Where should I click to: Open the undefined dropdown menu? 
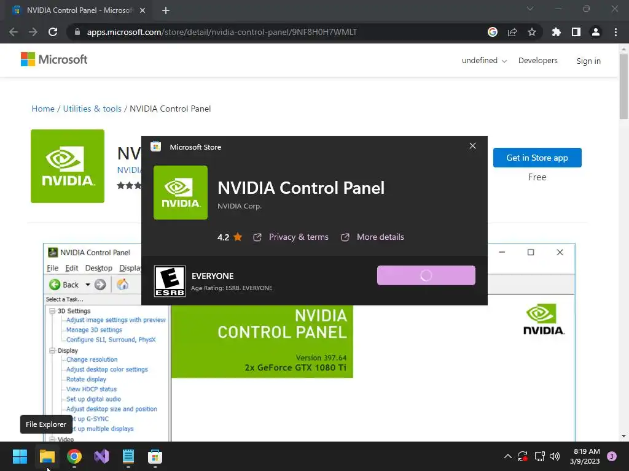pyautogui.click(x=484, y=61)
